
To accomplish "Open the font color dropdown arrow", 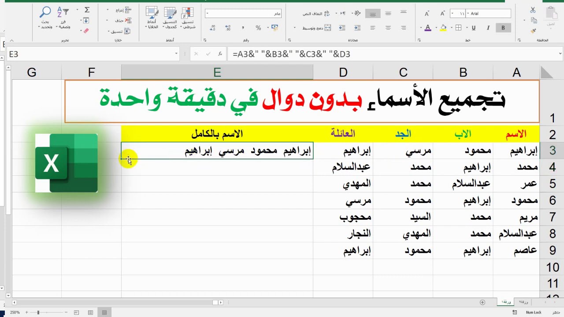I will coord(422,28).
